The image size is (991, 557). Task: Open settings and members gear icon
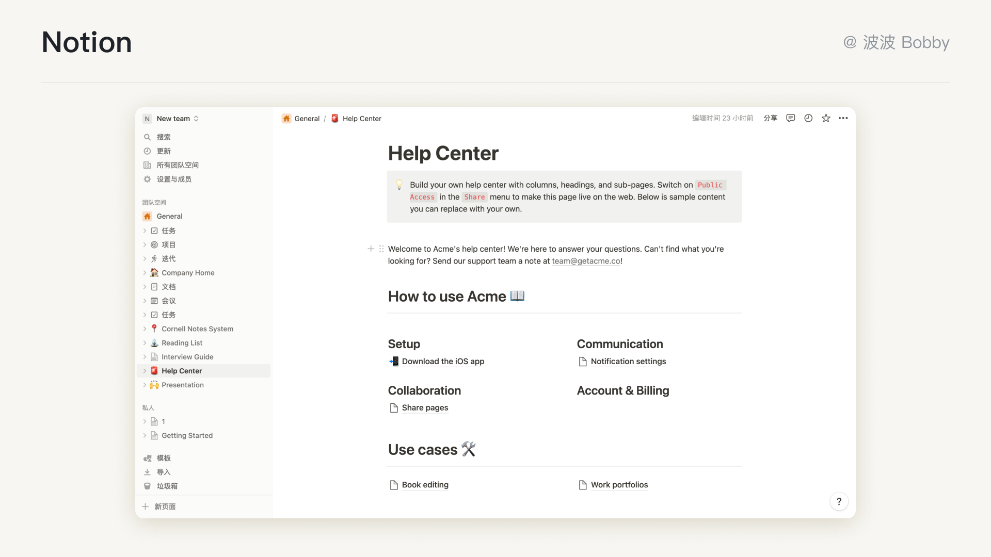point(147,179)
